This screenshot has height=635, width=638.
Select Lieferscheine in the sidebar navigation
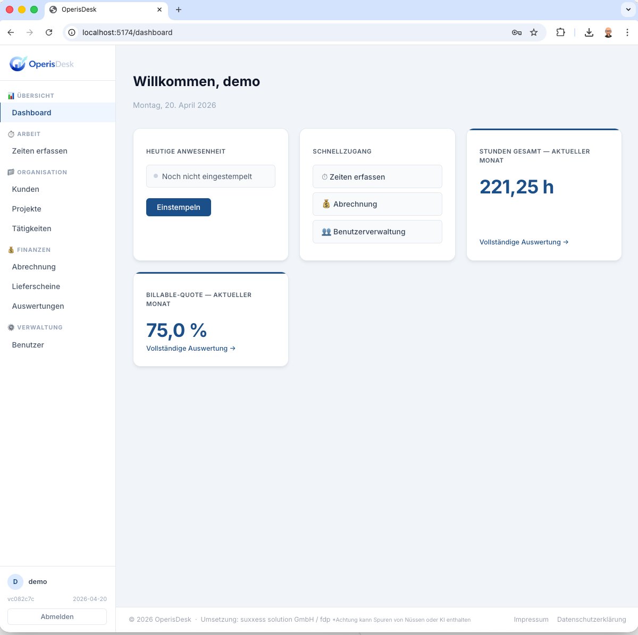[x=36, y=286]
